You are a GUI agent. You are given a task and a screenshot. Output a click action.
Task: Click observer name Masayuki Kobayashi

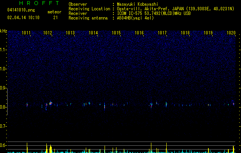pyautogui.click(x=138, y=4)
